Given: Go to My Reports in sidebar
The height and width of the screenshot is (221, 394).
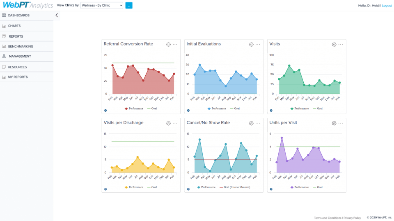Looking at the screenshot, I should click(x=18, y=77).
